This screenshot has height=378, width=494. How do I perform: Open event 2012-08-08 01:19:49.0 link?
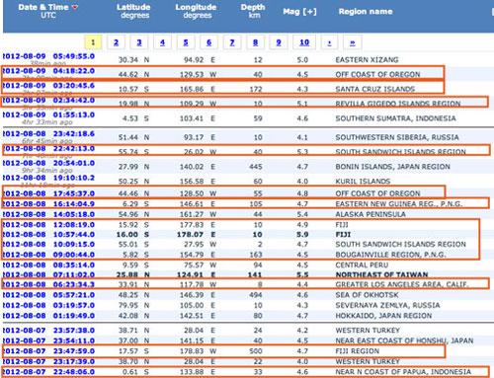48,316
